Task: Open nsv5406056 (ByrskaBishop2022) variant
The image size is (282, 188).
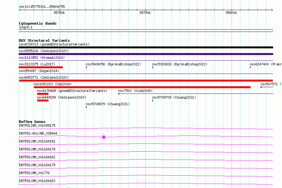Action: coord(113,64)
